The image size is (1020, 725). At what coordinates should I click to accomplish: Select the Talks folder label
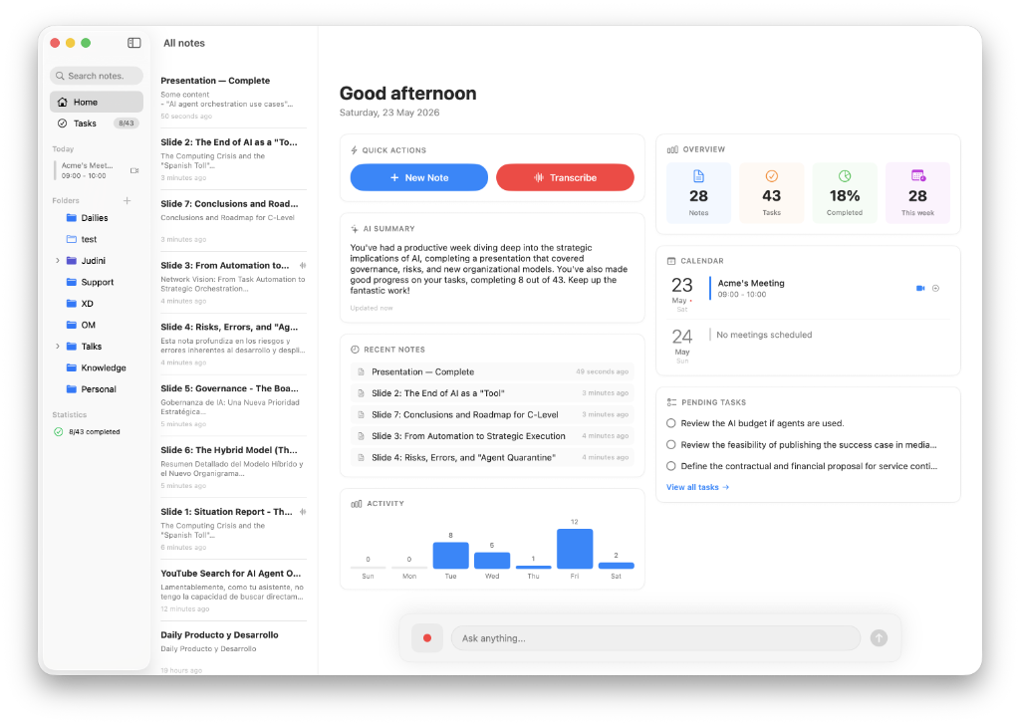tap(91, 347)
